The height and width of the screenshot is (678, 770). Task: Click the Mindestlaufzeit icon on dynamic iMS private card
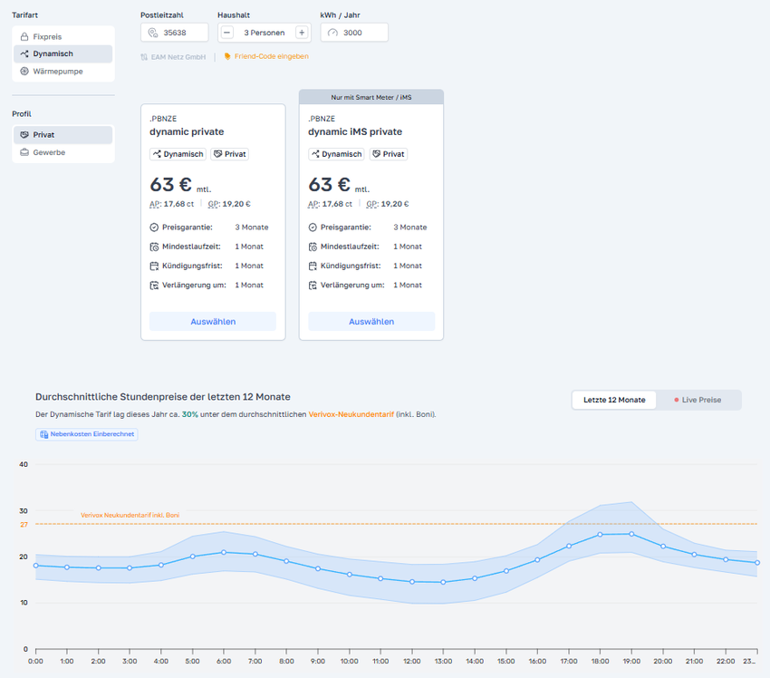coord(313,247)
